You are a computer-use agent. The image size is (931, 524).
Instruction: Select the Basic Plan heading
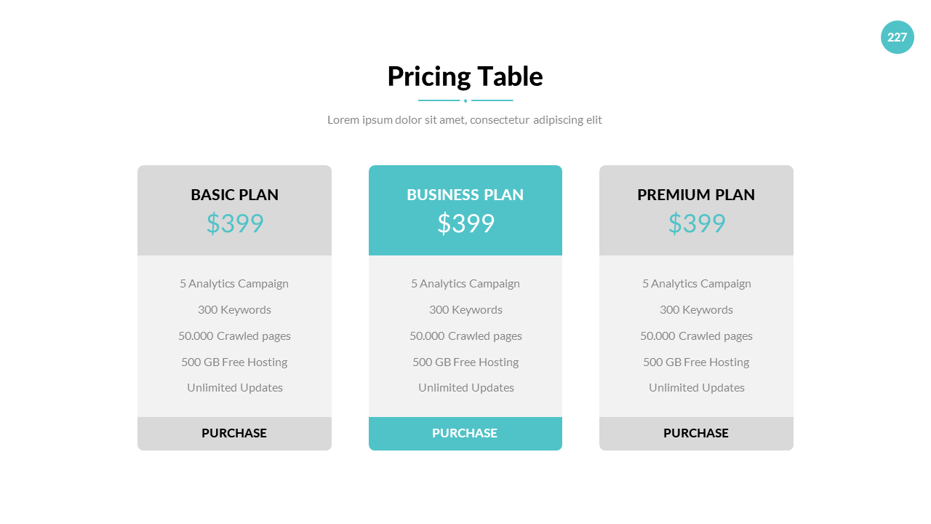[x=234, y=195]
